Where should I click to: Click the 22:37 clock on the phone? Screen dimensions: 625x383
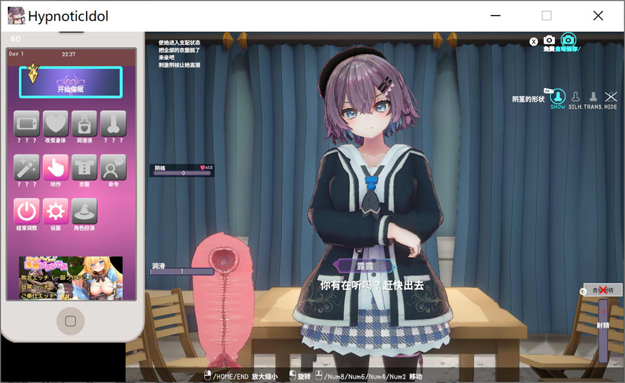coord(68,54)
